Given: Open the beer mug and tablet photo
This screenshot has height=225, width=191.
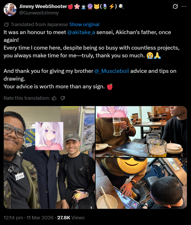Looking at the screenshot, I should tap(141, 131).
